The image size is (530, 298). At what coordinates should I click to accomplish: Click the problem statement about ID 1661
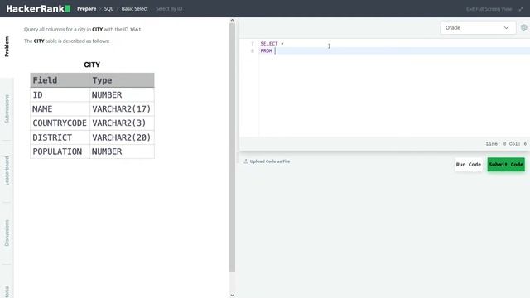83,30
